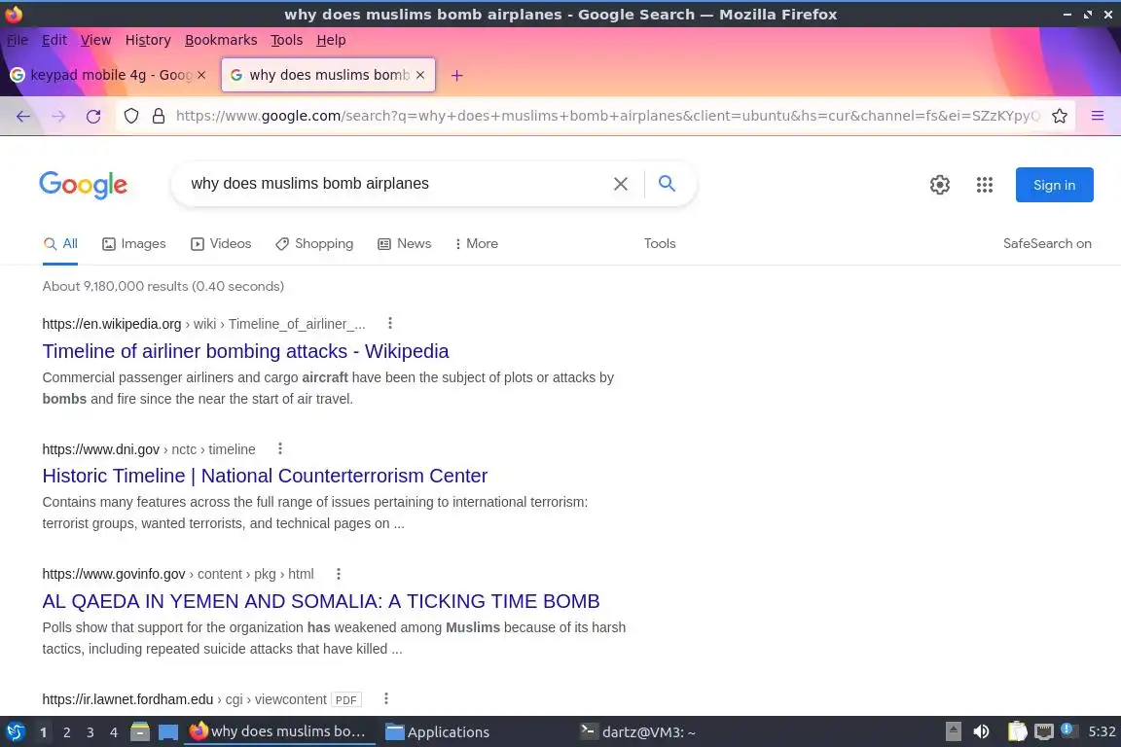Screen dimensions: 1121x747
Task: Open the SafeSearch on setting
Action: tap(1047, 244)
